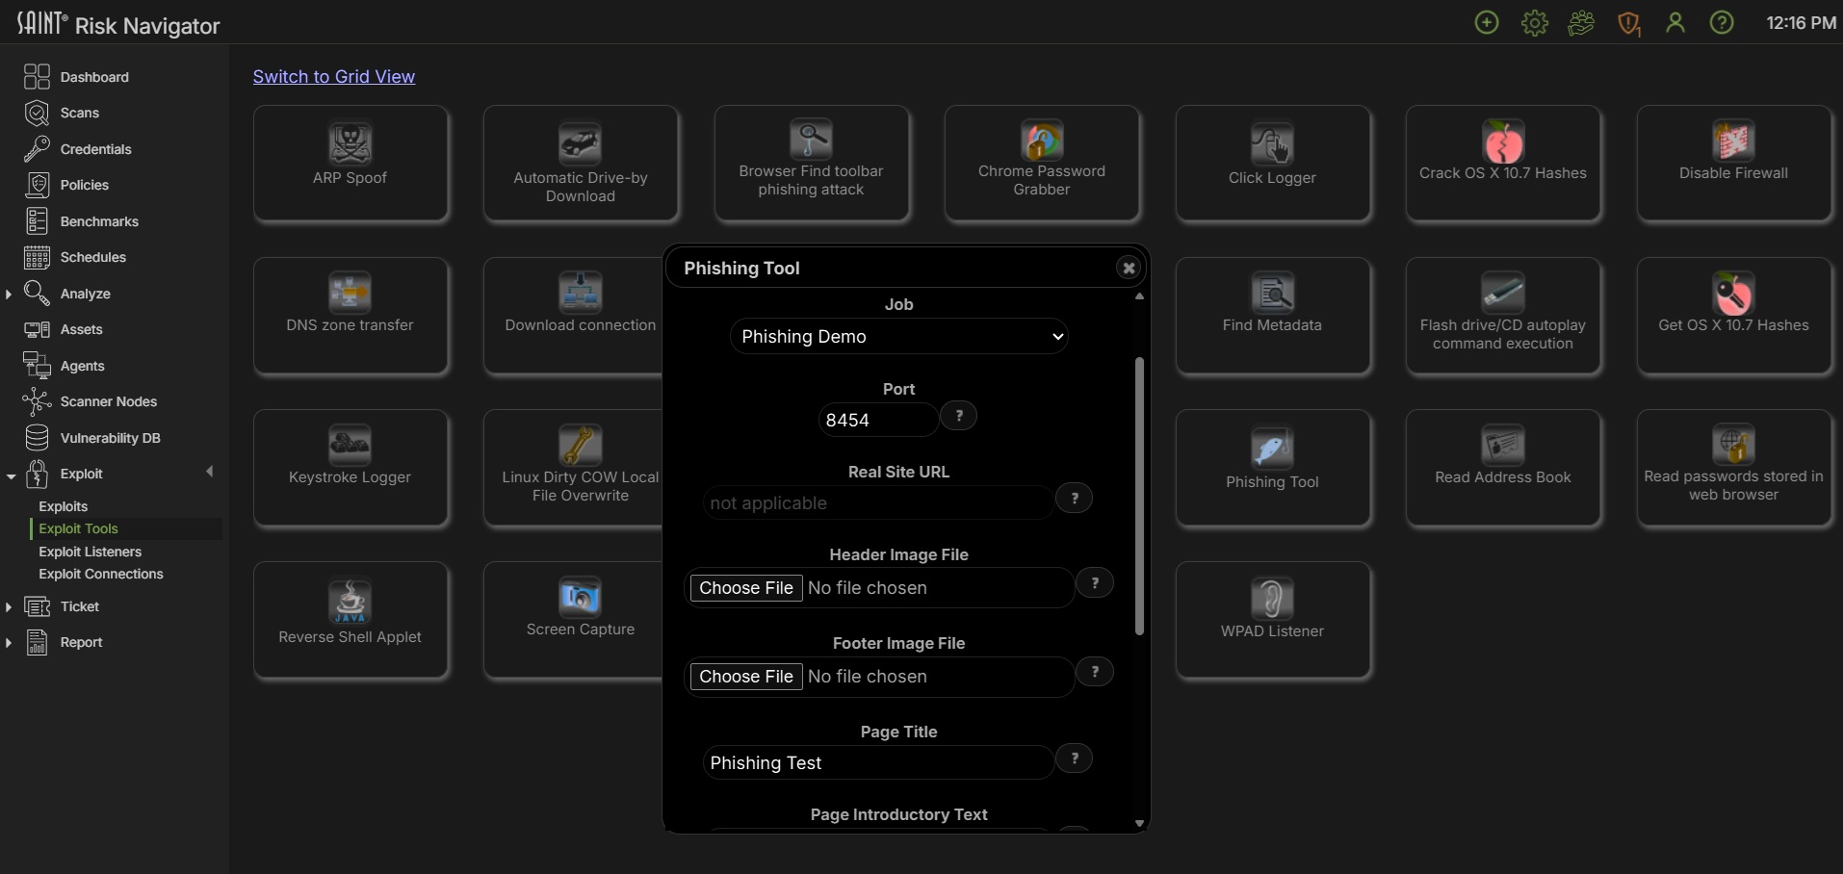Show help for the Page Title field
This screenshot has height=874, width=1843.
tap(1075, 758)
